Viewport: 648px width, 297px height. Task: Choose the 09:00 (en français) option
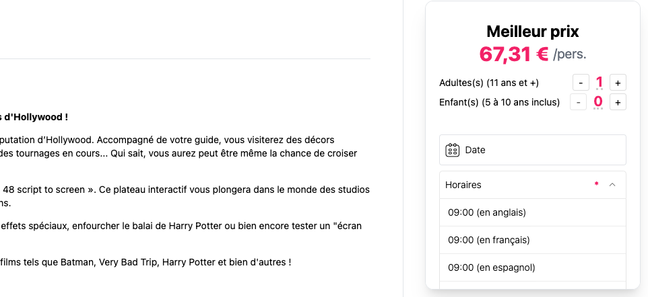[x=533, y=240]
